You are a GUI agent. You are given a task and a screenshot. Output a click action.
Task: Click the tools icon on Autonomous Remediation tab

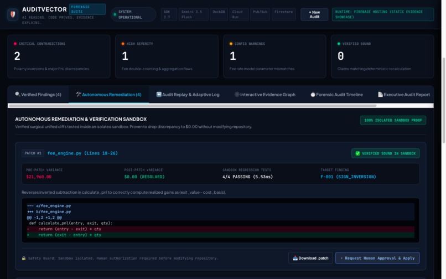[x=79, y=94]
